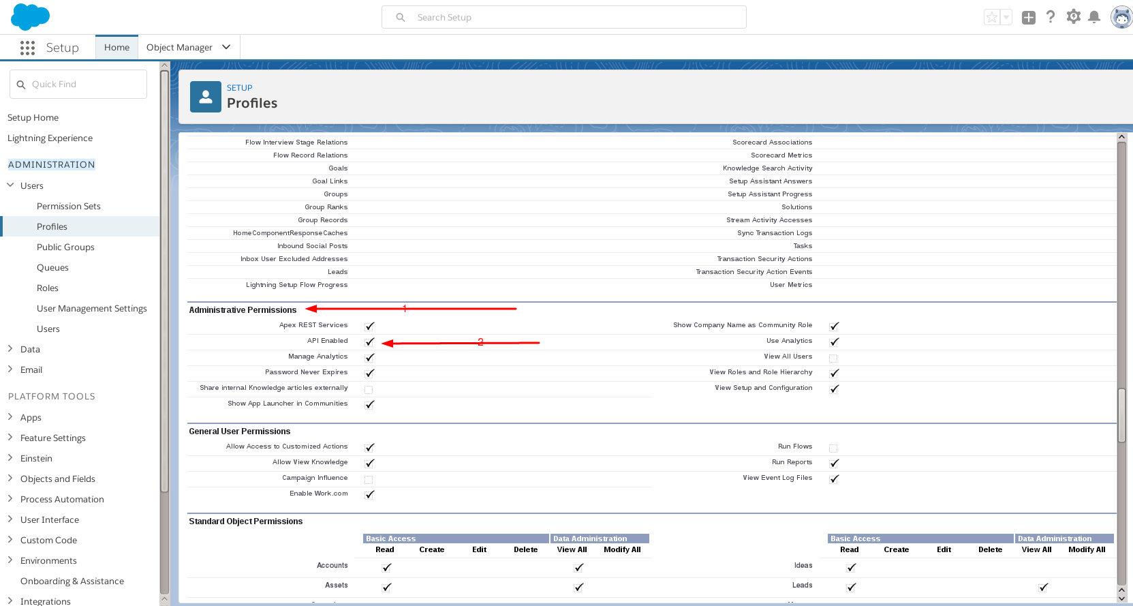Toggle Apex REST Services checkbox
Viewport: 1133px width, 606px height.
[369, 326]
